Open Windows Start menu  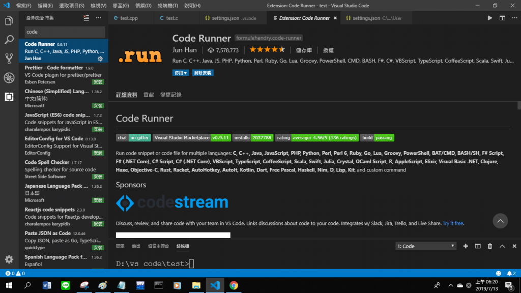tap(9, 285)
